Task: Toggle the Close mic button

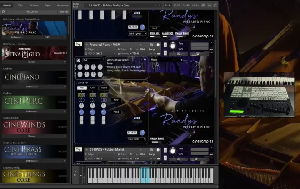Action: click(93, 88)
